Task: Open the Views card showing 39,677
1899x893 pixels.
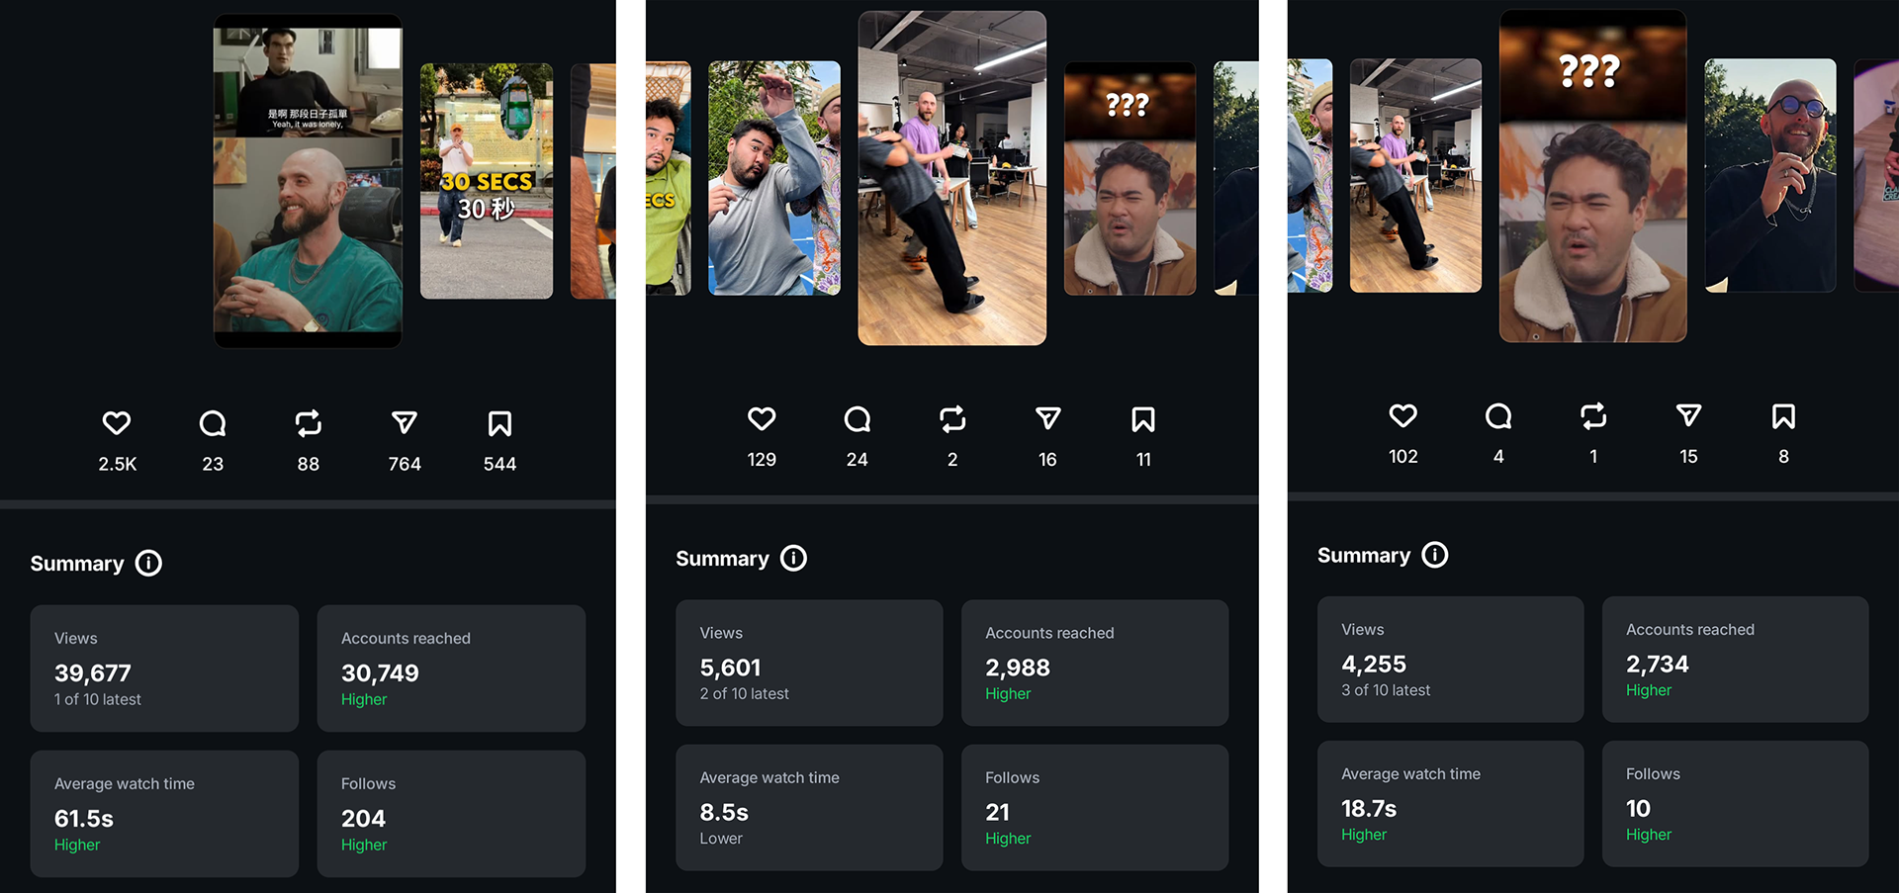Action: [x=164, y=669]
